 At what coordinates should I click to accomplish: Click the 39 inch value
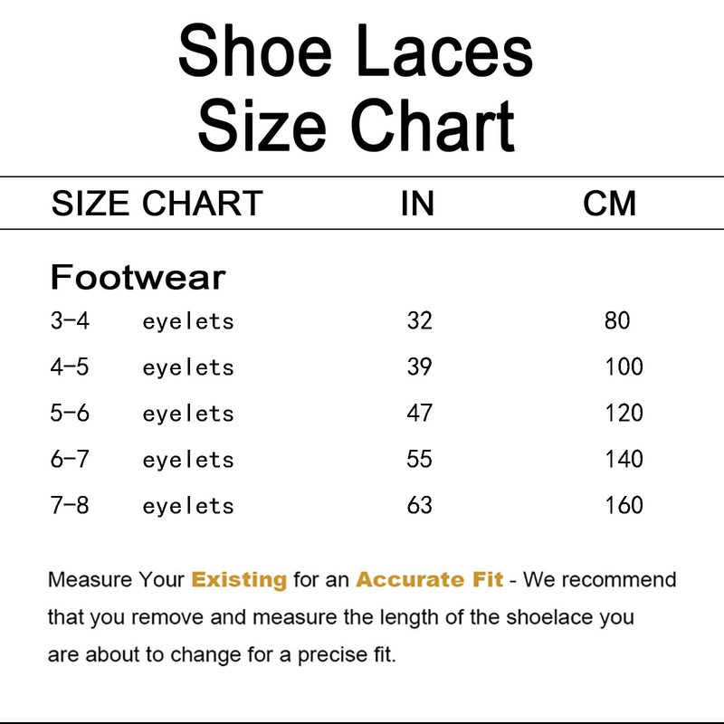click(x=420, y=367)
